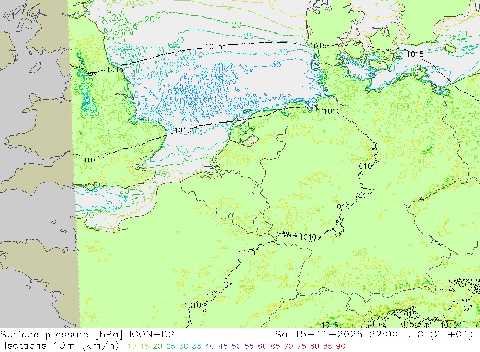Screen dimensions: 480x352
Task: Click the "(21+01)" forecast step text
Action: point(452,334)
